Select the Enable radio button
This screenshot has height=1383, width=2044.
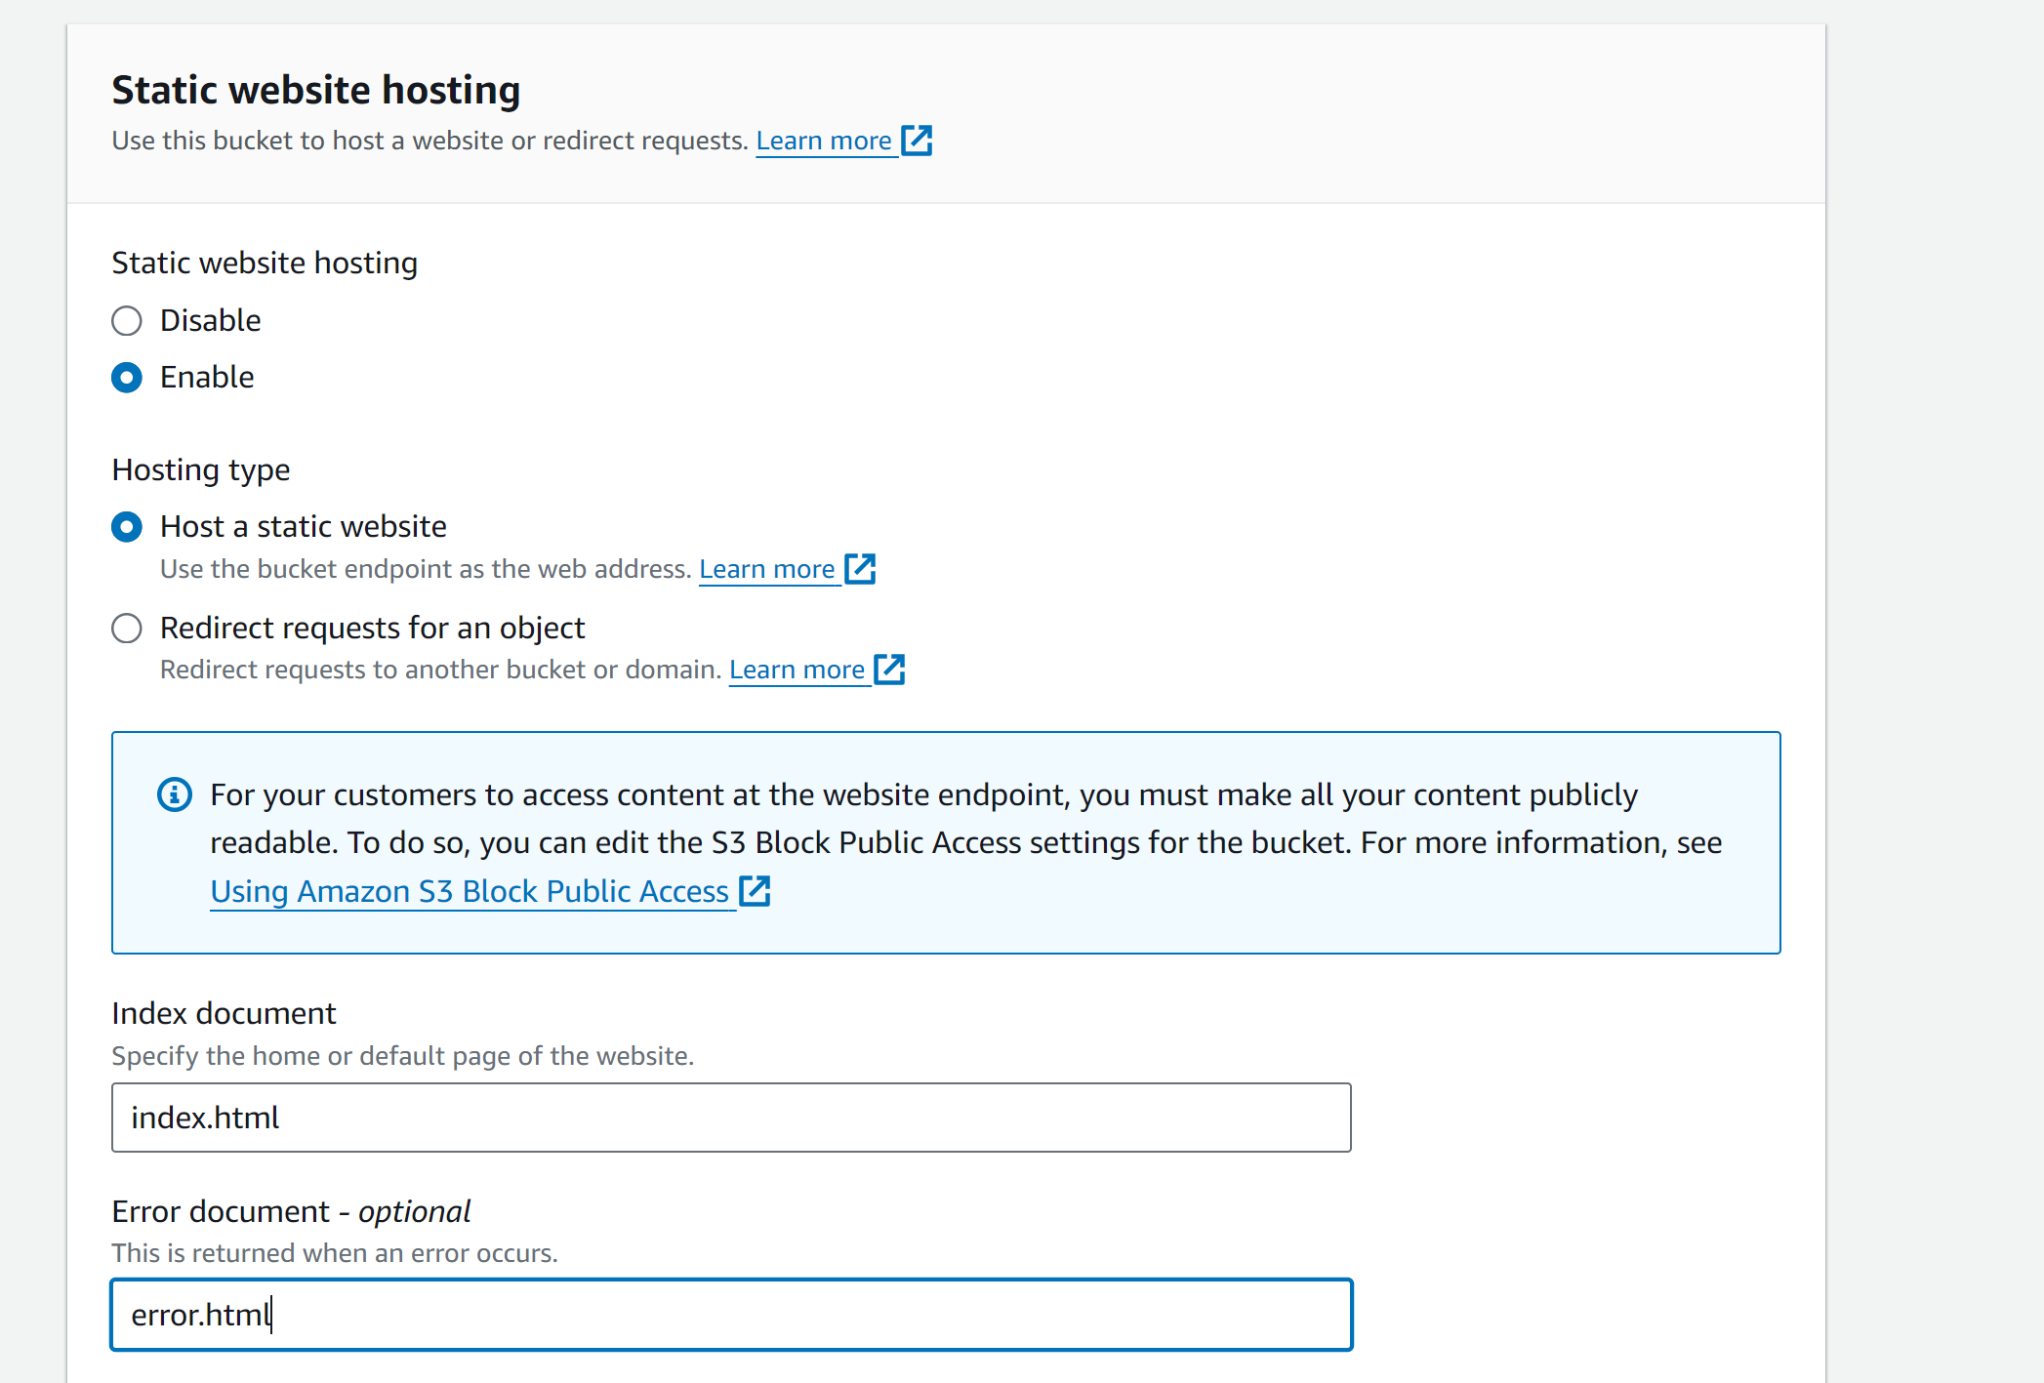click(x=127, y=378)
